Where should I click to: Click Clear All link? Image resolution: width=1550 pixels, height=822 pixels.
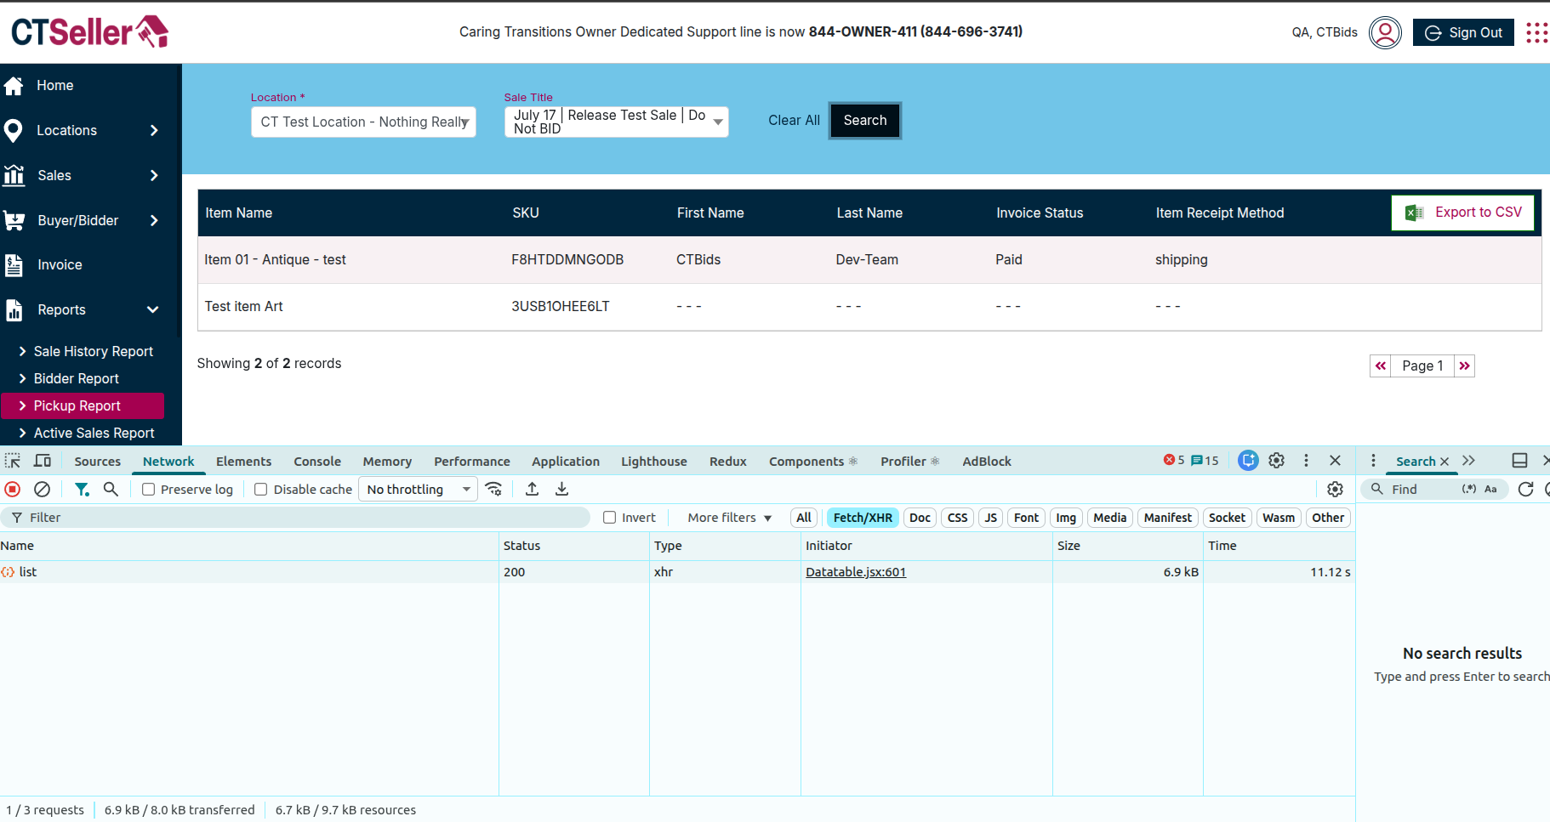(x=794, y=121)
